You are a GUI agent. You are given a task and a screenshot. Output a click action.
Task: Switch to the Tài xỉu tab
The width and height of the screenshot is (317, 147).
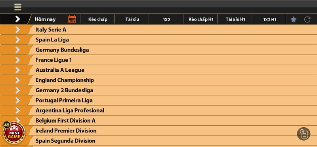[x=132, y=19]
